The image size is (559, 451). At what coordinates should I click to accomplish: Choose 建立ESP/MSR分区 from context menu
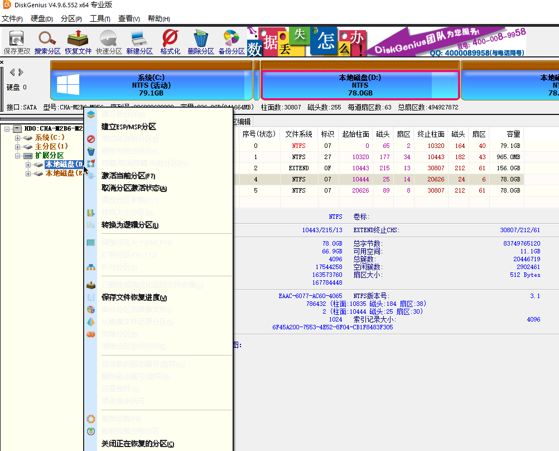[128, 127]
